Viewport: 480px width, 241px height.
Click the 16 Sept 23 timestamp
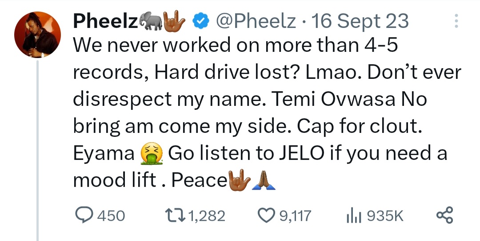(x=360, y=20)
